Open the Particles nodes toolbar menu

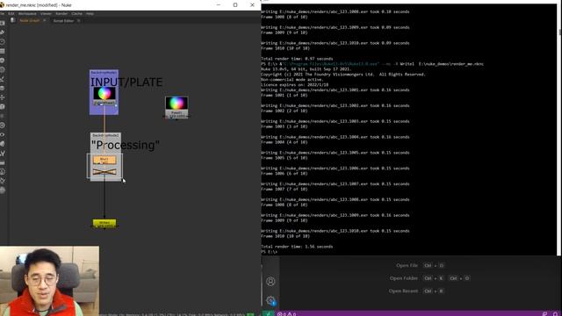click(3, 116)
